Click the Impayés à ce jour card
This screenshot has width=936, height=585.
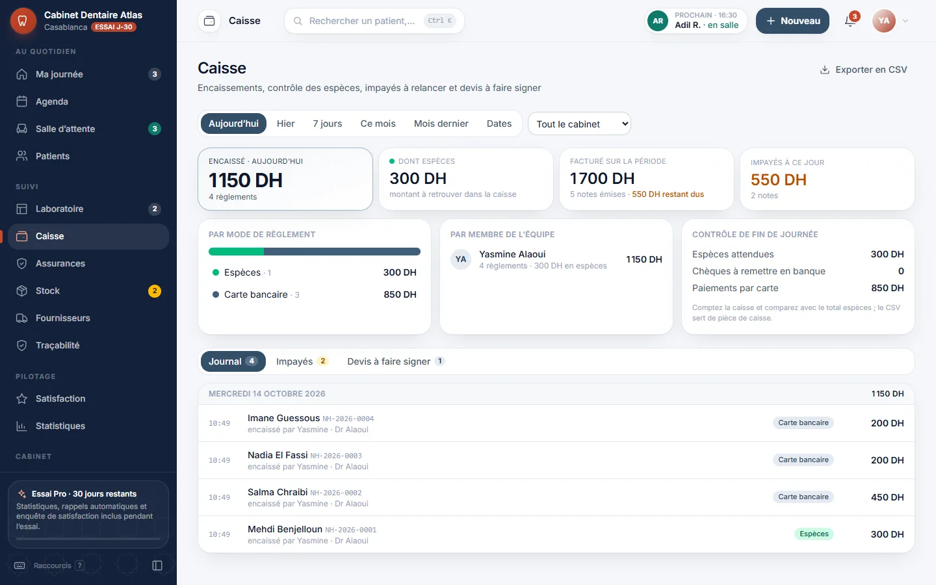pos(827,179)
